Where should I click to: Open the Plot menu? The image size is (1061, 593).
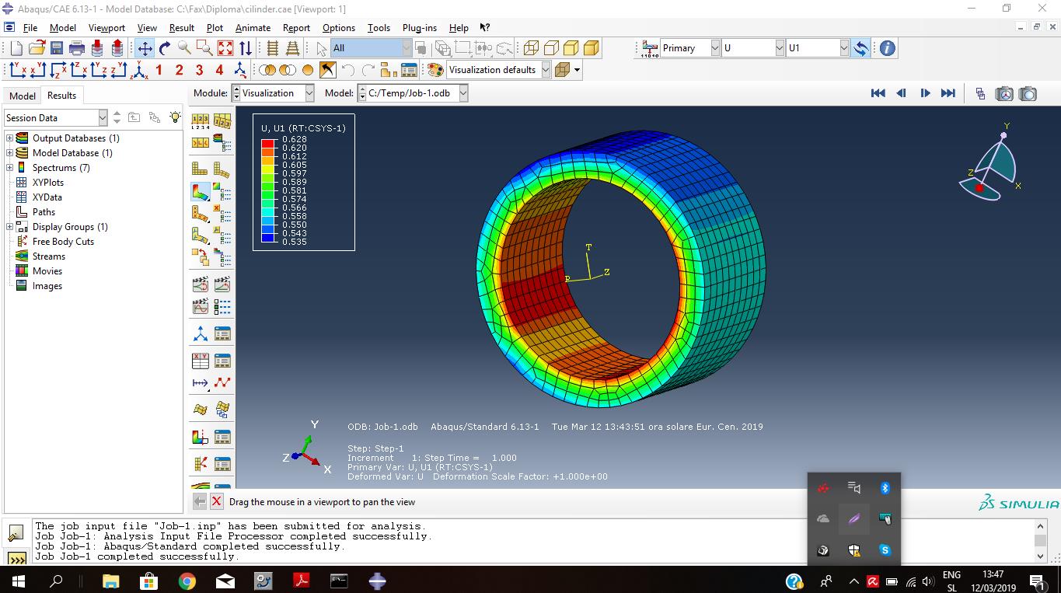click(x=215, y=28)
